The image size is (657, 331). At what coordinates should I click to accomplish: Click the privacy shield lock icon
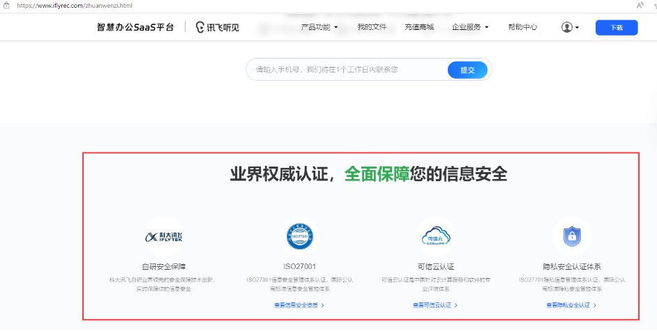(572, 236)
